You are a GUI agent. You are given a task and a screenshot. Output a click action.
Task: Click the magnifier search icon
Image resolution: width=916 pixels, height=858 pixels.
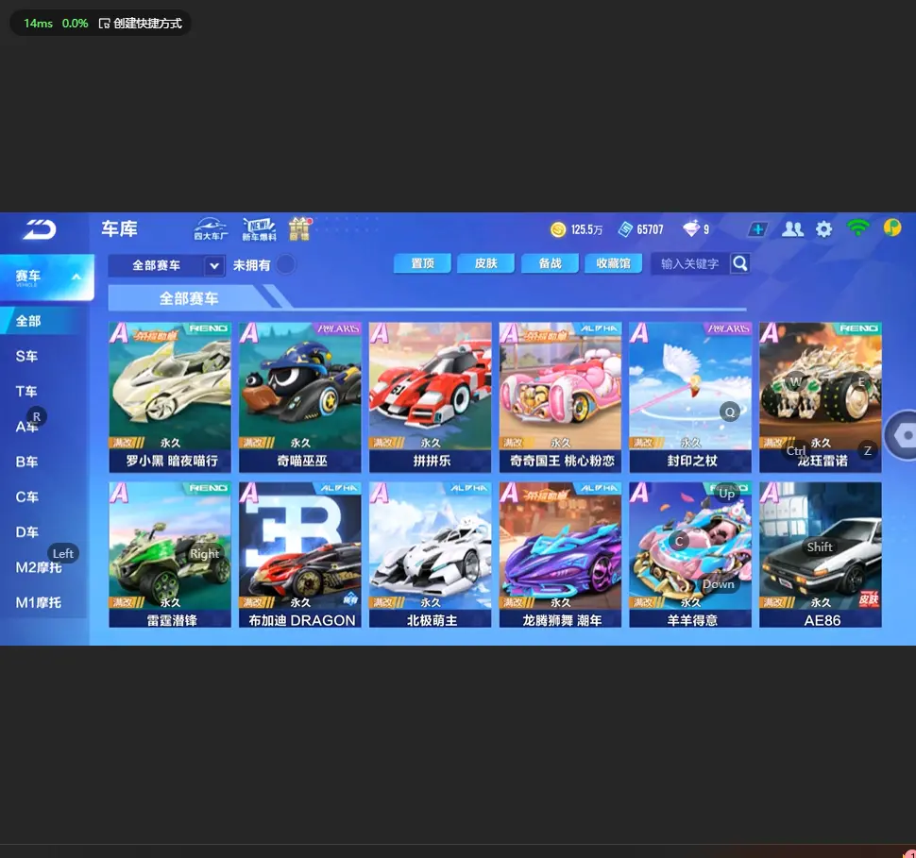tap(740, 264)
